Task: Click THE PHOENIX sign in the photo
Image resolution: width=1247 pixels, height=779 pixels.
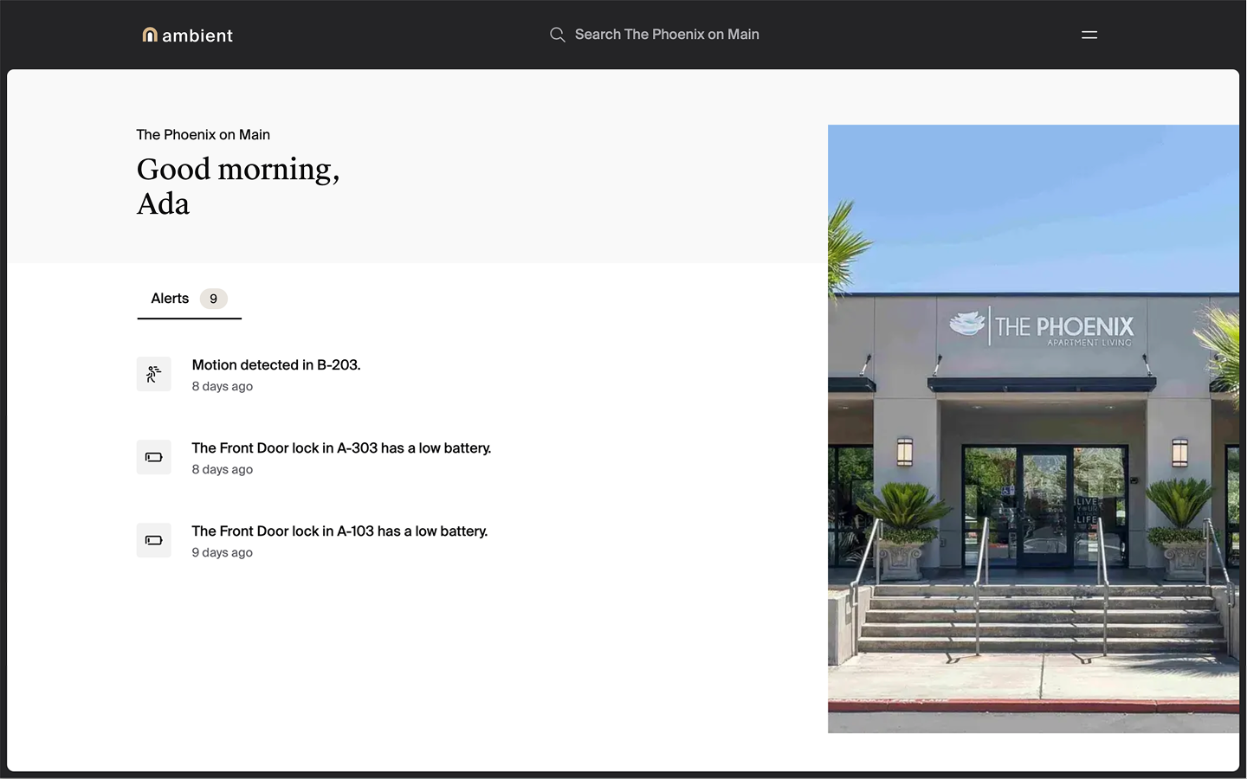Action: (x=1063, y=327)
